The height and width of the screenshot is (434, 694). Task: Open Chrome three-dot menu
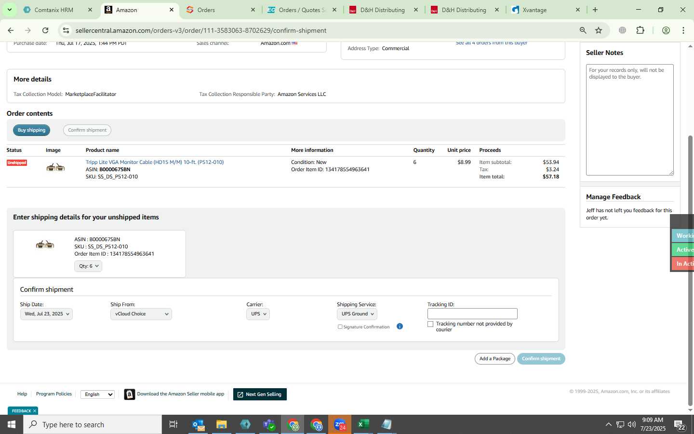[683, 30]
